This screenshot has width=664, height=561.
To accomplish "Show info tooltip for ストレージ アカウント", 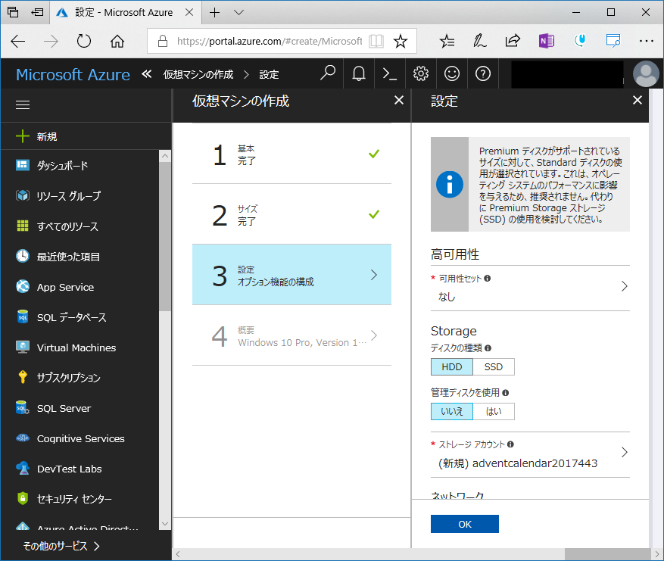I will (x=510, y=444).
